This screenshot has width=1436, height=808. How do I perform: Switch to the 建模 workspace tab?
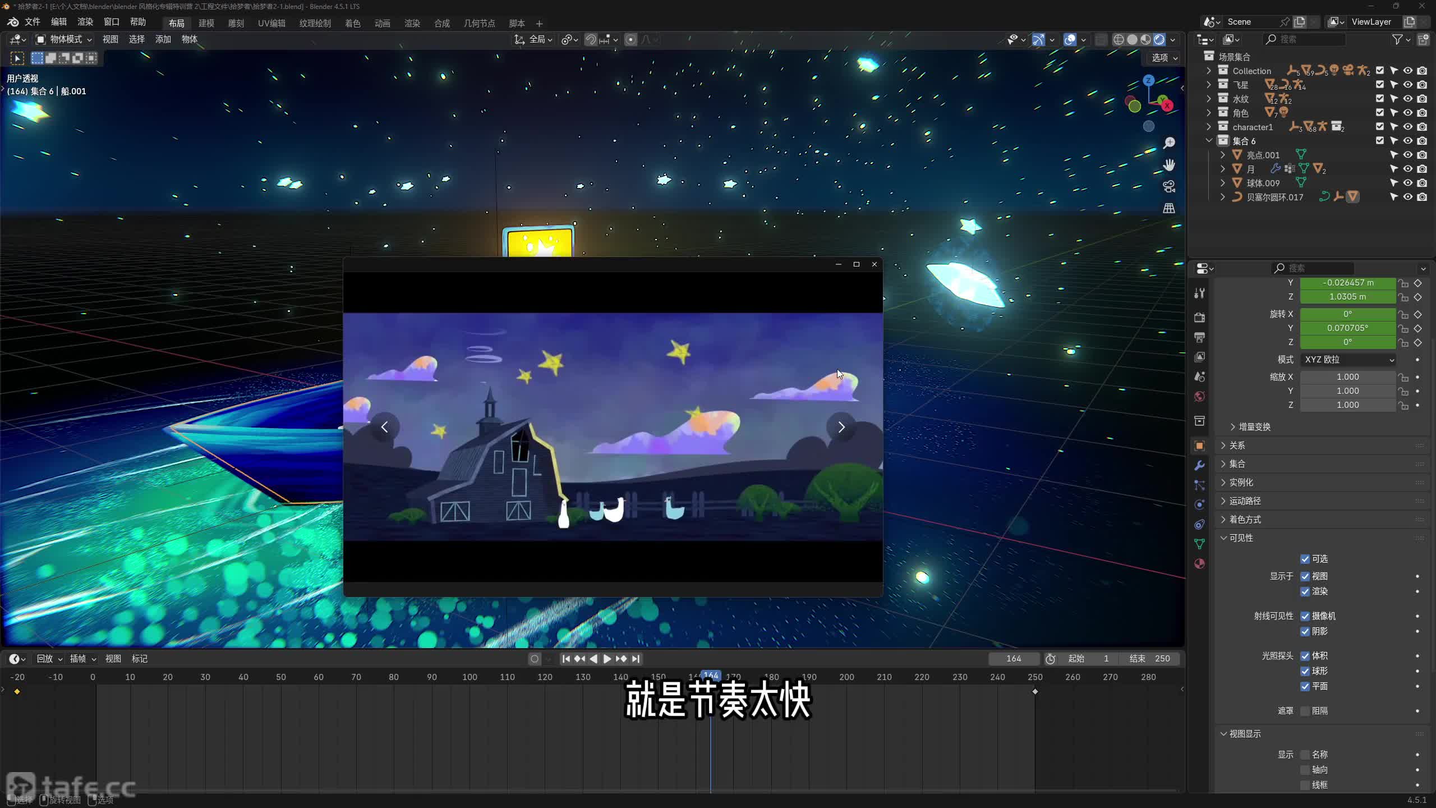(206, 23)
